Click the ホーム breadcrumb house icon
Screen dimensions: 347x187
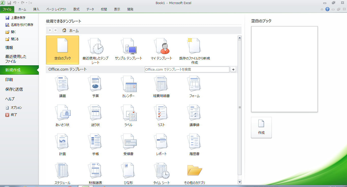coord(64,30)
